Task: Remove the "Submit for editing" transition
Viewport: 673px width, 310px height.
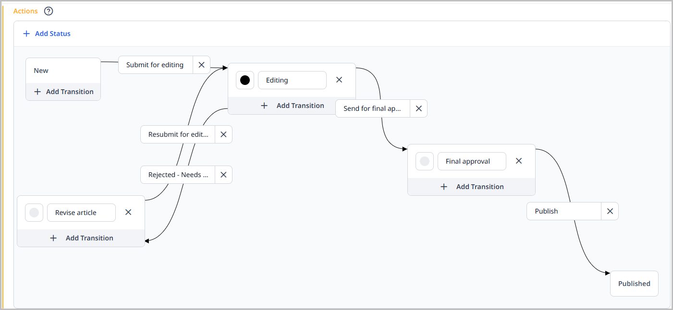Action: [x=201, y=64]
